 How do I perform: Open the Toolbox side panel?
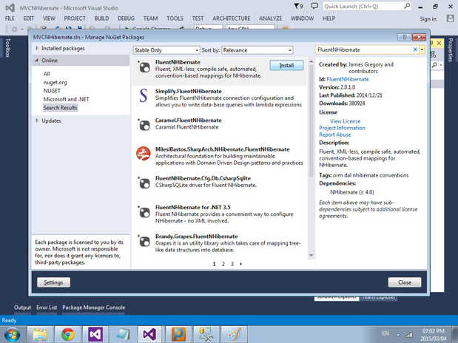7,47
